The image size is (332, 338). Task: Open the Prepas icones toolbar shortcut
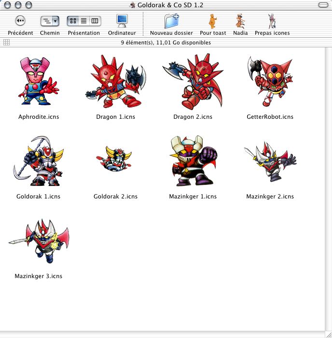272,21
